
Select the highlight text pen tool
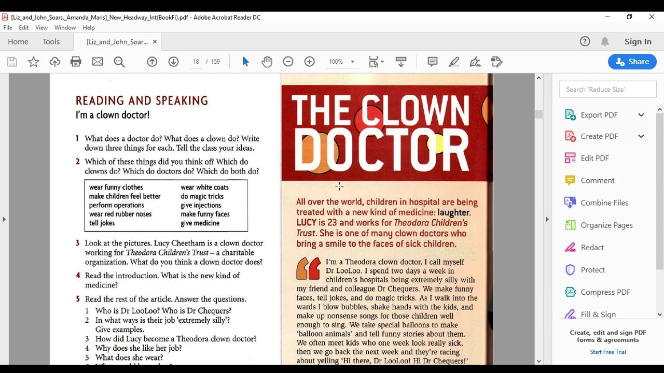pos(454,62)
